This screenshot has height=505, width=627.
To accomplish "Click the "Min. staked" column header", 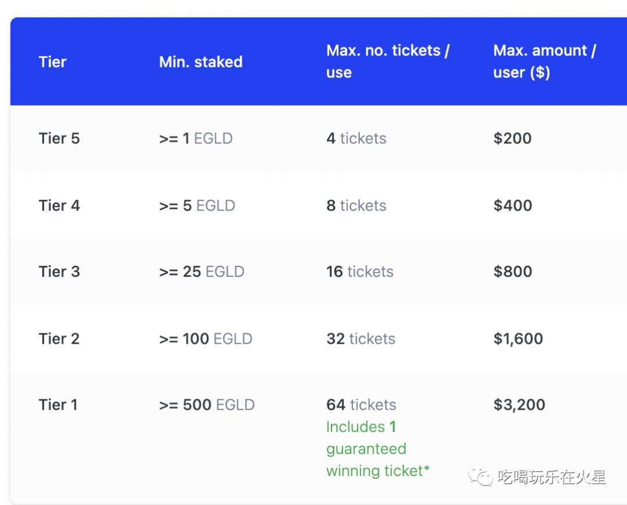I will coord(201,62).
